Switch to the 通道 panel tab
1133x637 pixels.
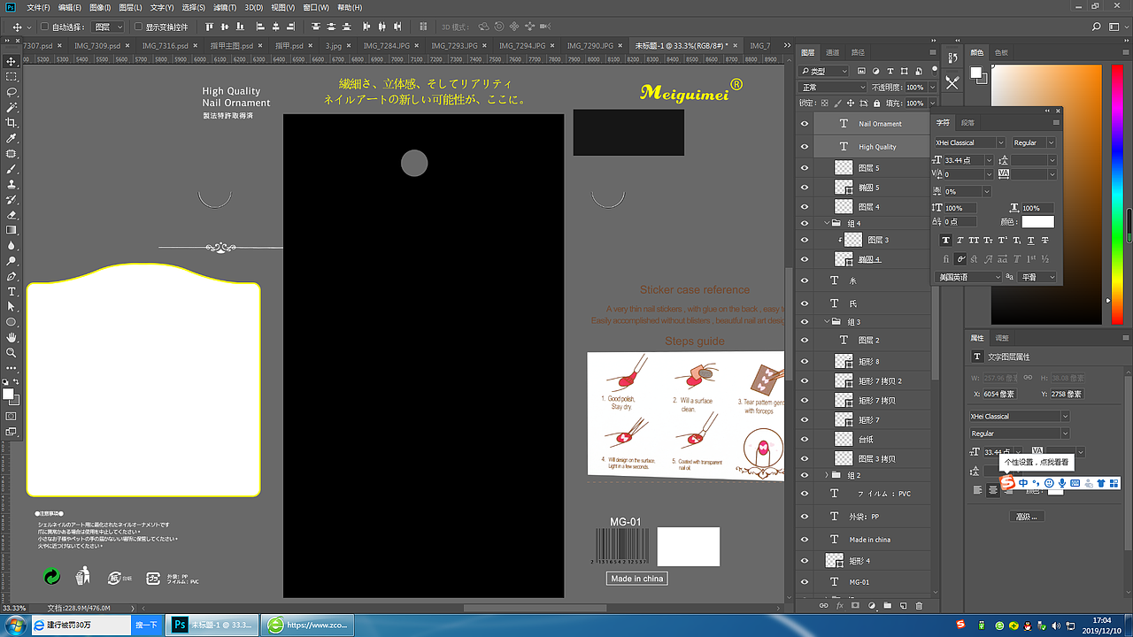point(833,53)
